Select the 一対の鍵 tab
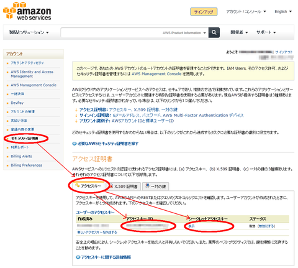Screen dimensions: 298x268 tap(155, 187)
